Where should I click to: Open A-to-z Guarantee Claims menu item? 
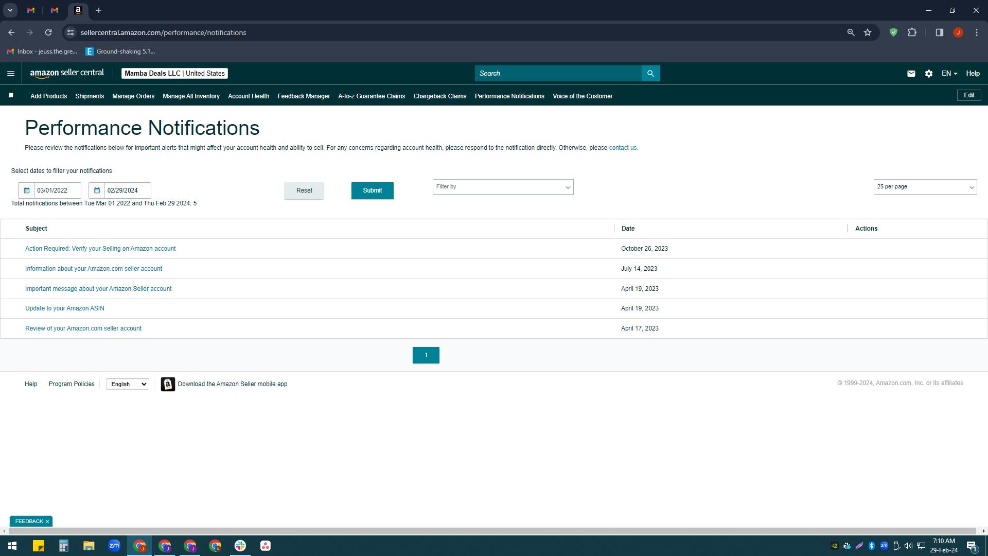pos(372,96)
